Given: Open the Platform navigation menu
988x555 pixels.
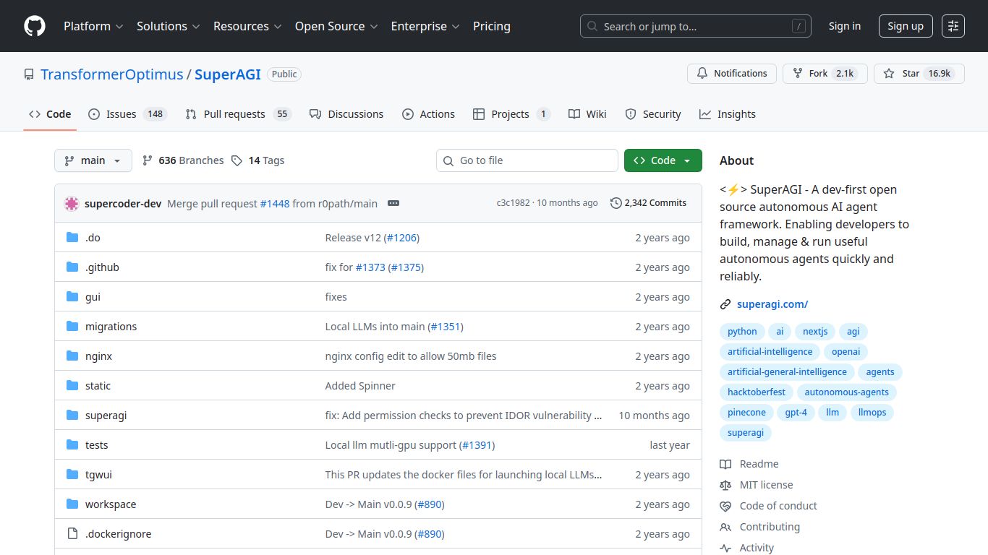Looking at the screenshot, I should [x=93, y=26].
